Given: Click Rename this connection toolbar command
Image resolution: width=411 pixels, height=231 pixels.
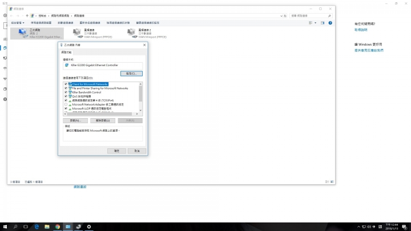Looking at the screenshot, I should (90, 23).
